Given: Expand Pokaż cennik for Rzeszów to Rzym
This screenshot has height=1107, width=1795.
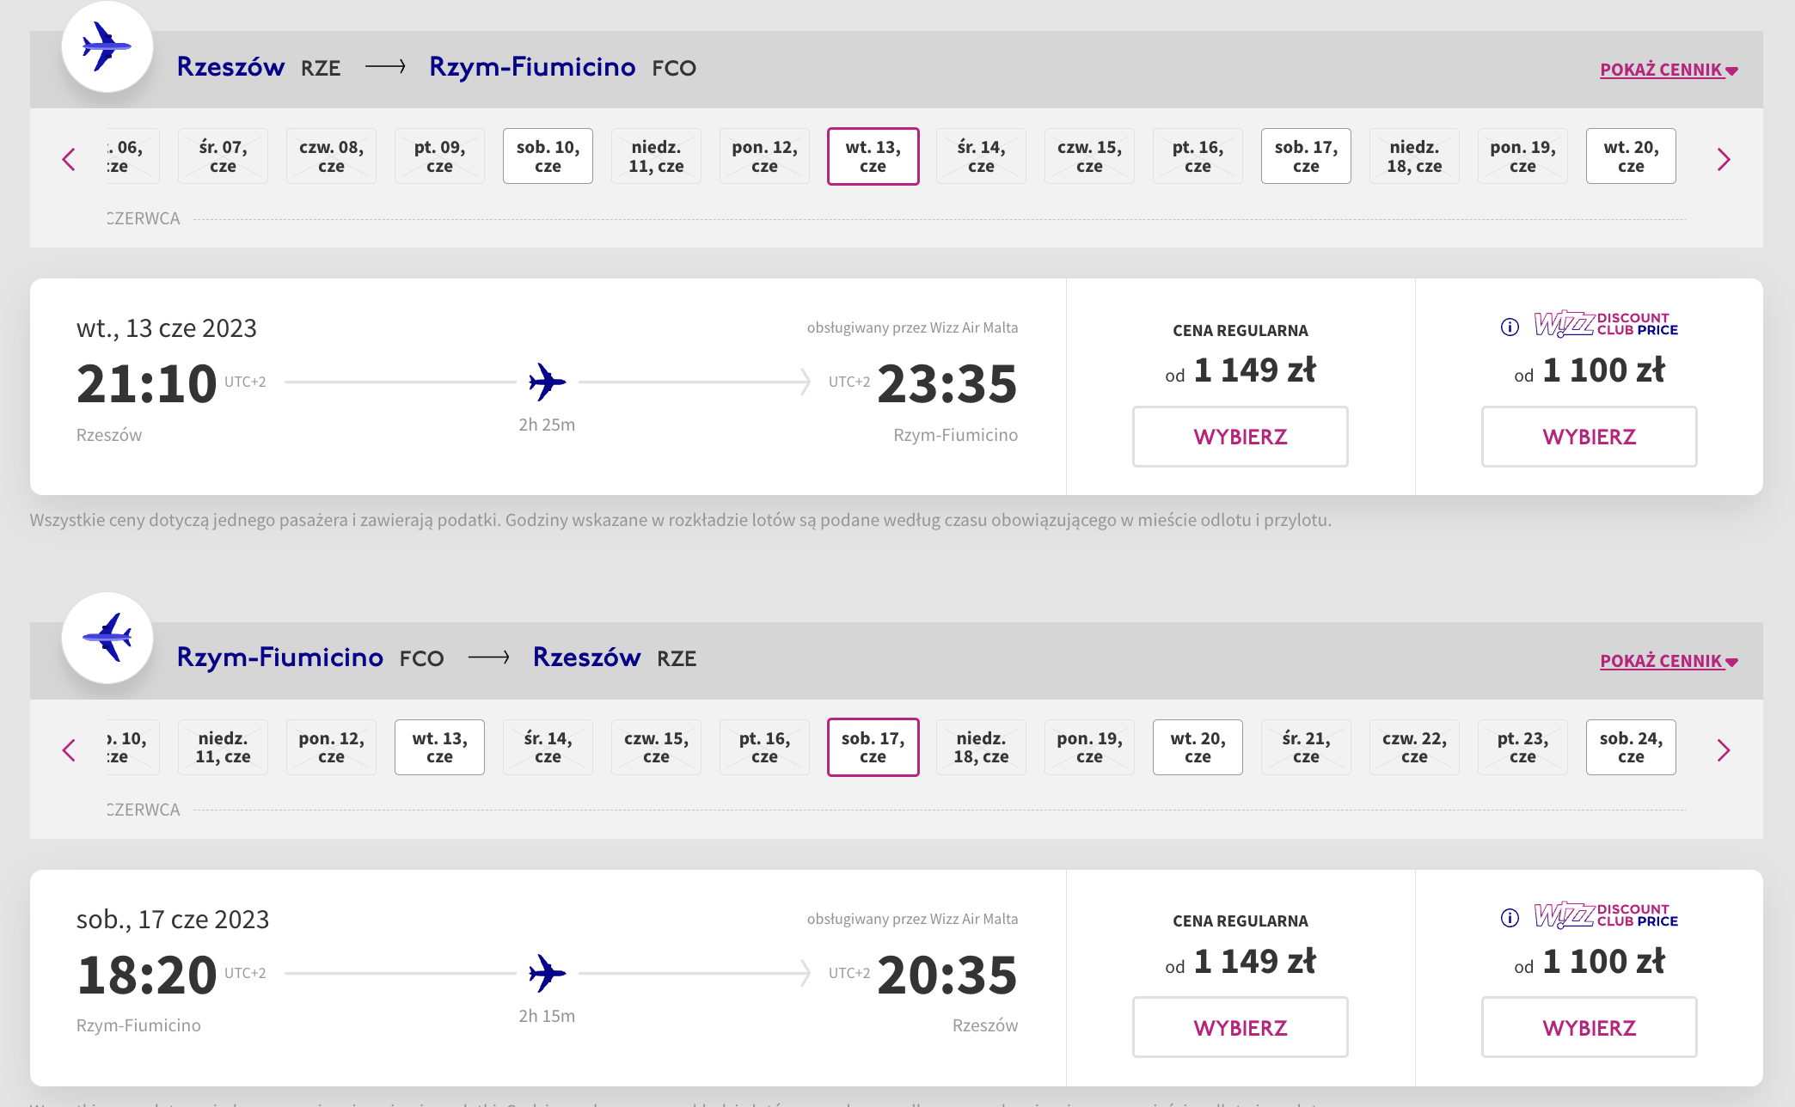Looking at the screenshot, I should click(1669, 70).
